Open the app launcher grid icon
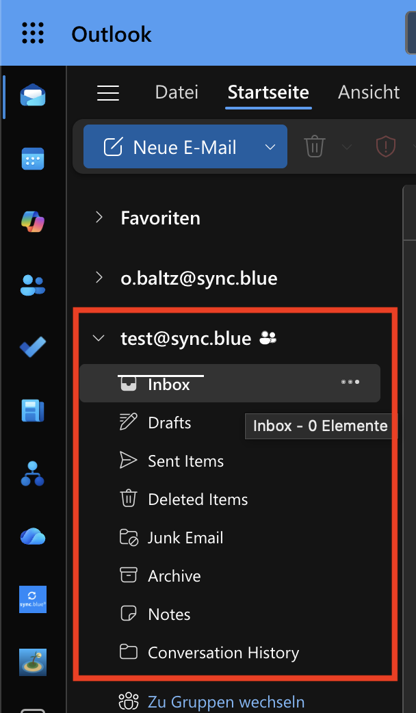Image resolution: width=416 pixels, height=713 pixels. coord(33,33)
